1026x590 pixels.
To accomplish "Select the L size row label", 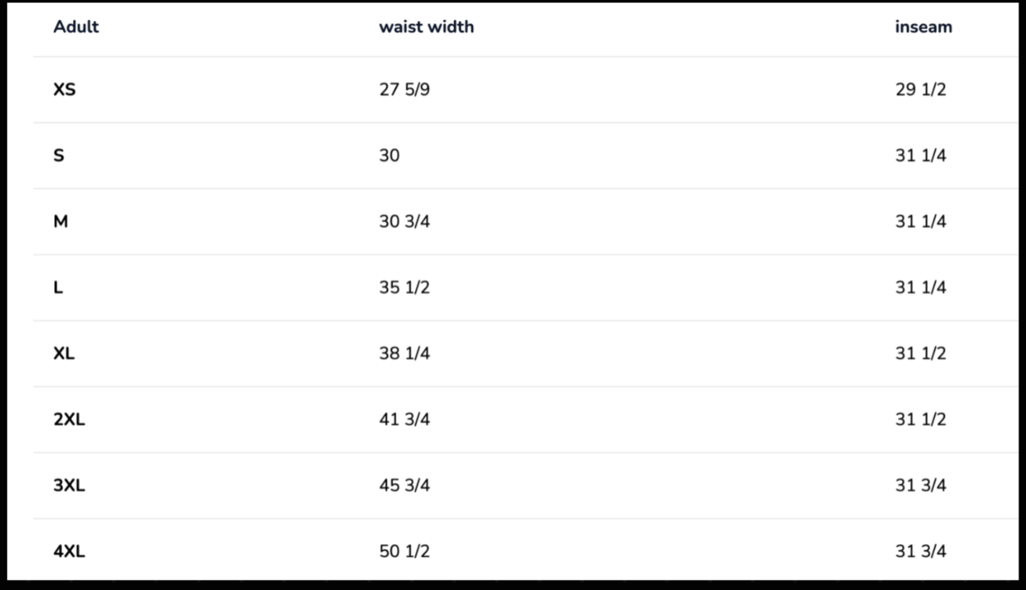I will tap(58, 288).
